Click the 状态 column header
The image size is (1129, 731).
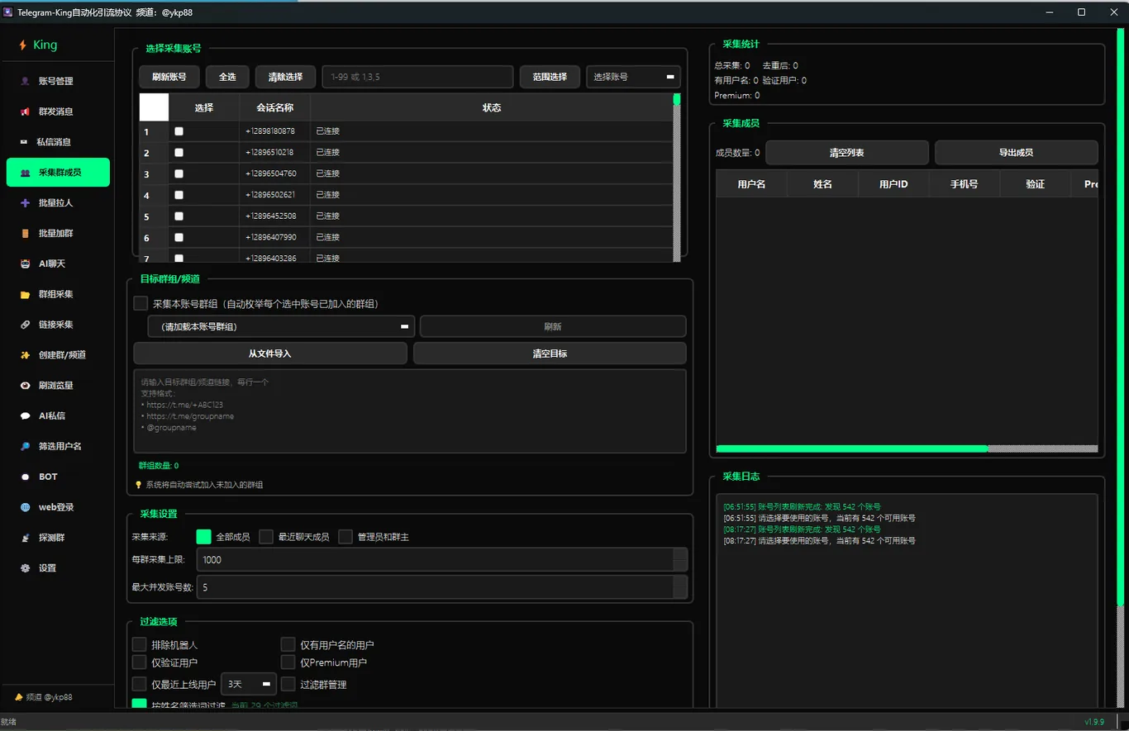(492, 107)
